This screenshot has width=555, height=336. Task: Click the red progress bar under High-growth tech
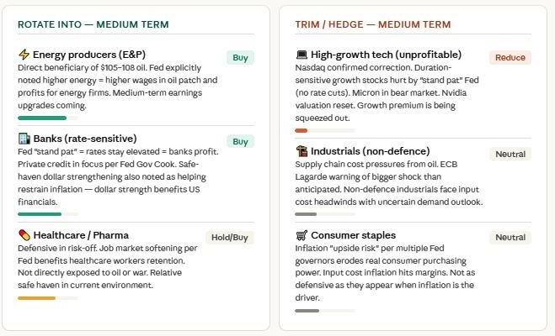tap(301, 131)
